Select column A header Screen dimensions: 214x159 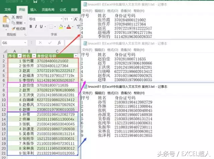[x=15, y=51]
